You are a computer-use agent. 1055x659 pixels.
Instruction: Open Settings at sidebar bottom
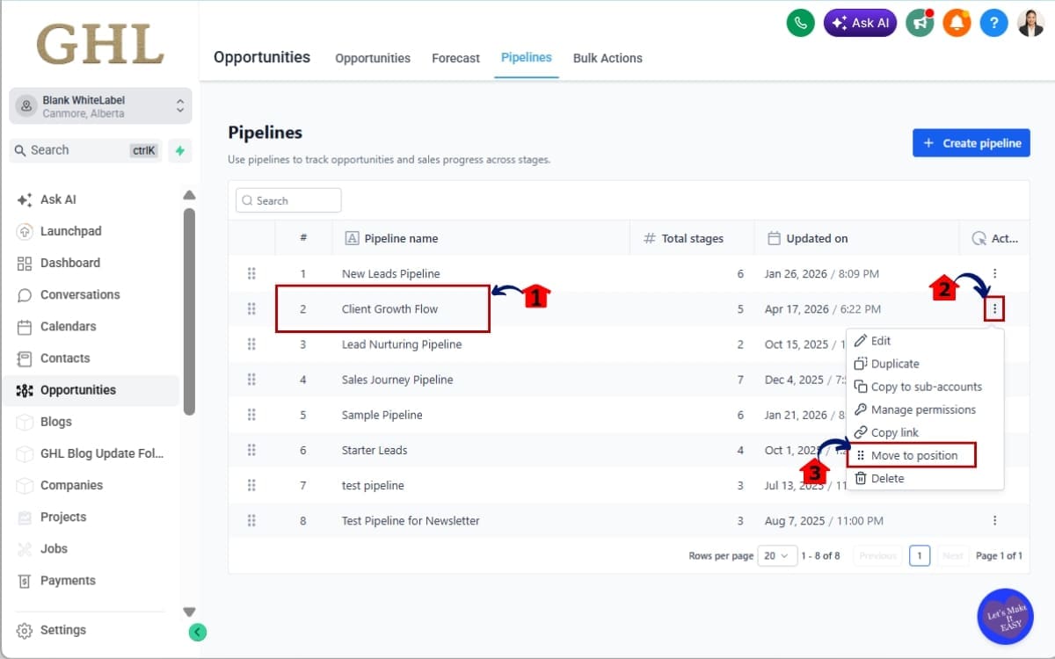click(63, 630)
